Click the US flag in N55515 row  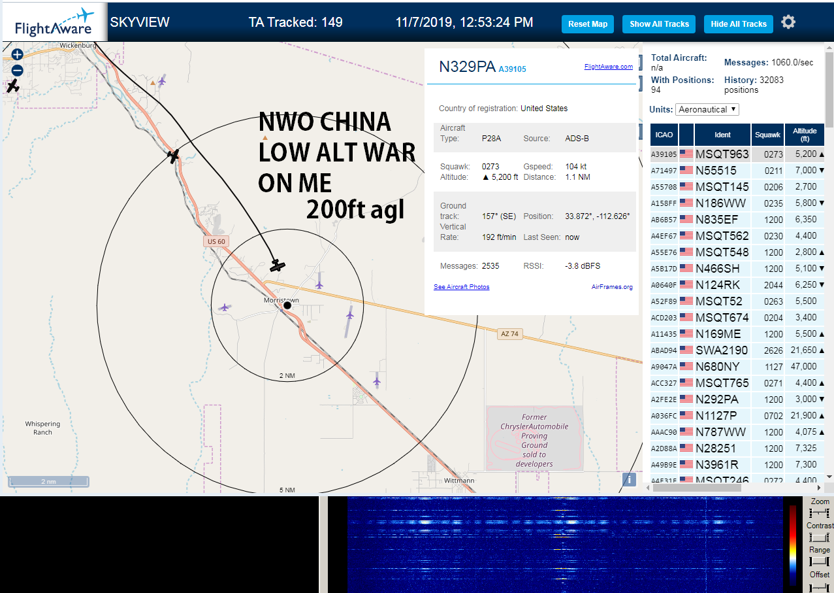(686, 171)
